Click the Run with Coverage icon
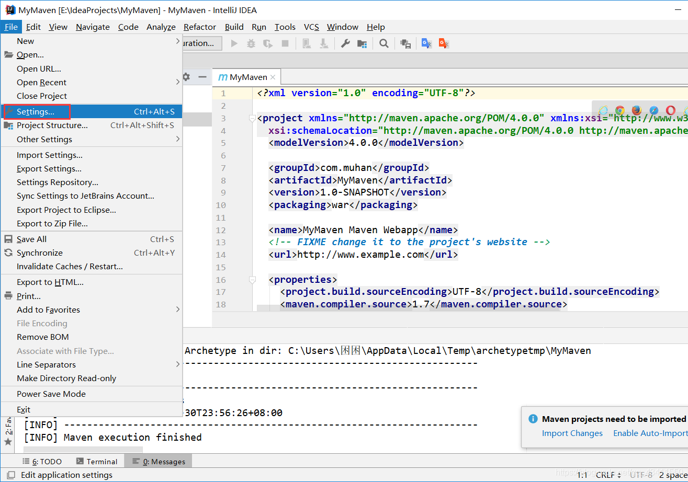The image size is (688, 482). click(268, 43)
